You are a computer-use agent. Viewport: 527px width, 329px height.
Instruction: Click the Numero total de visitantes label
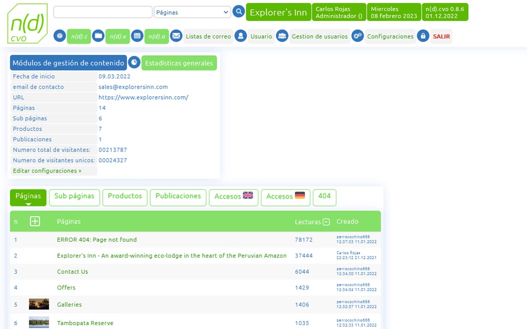click(51, 150)
